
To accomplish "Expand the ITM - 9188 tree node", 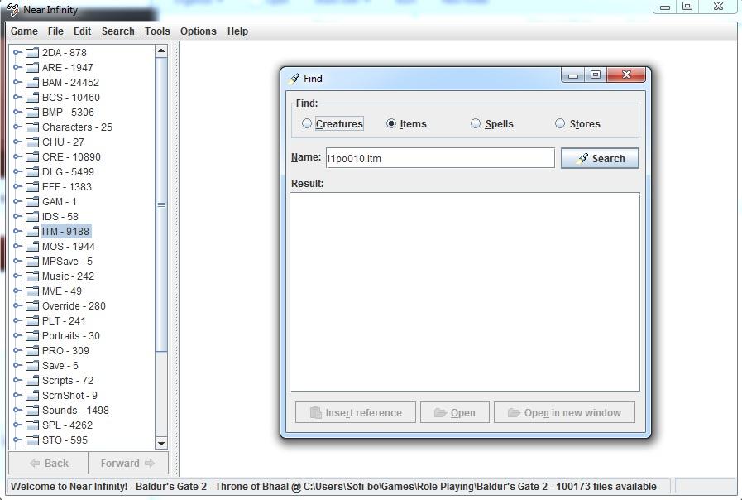I will [x=17, y=232].
